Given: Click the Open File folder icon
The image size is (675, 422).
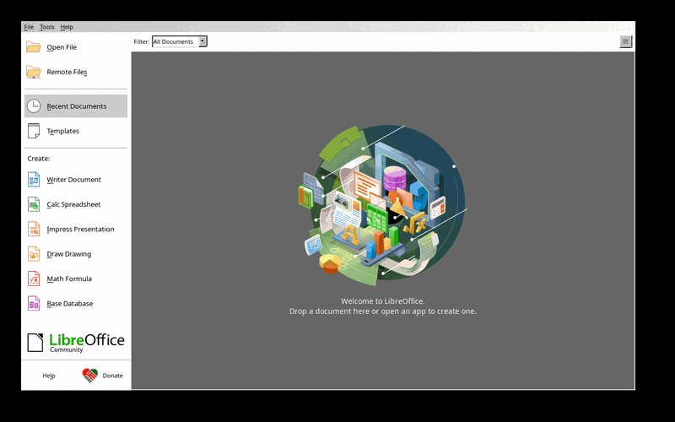Looking at the screenshot, I should [x=33, y=47].
